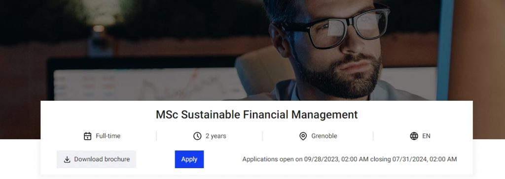Click the divider between Full-time and 2 years
The height and width of the screenshot is (179, 505).
[156, 136]
